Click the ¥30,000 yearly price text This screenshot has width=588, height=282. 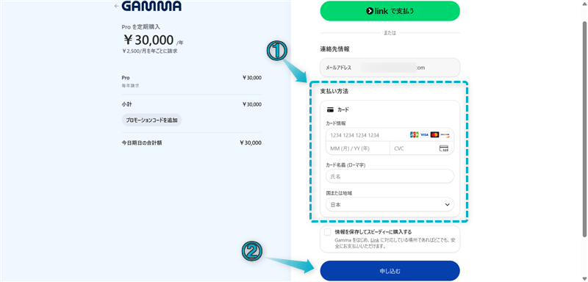tap(148, 40)
